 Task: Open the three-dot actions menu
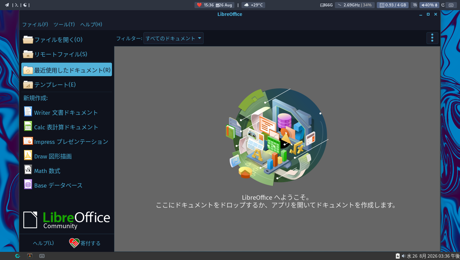coord(432,38)
